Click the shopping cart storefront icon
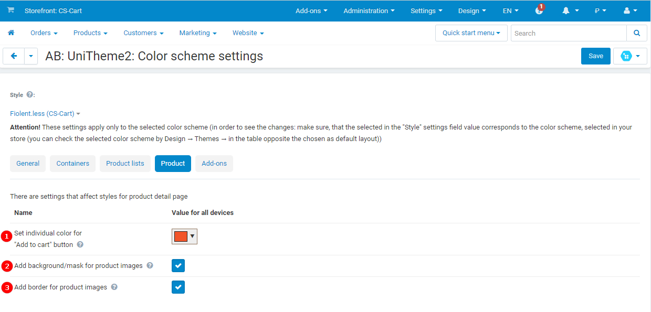This screenshot has height=312, width=651. coord(11,10)
